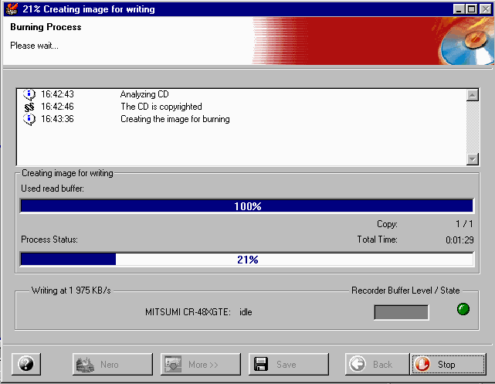The image size is (495, 384).
Task: Click the info icon beside Creating the image
Action: point(29,119)
